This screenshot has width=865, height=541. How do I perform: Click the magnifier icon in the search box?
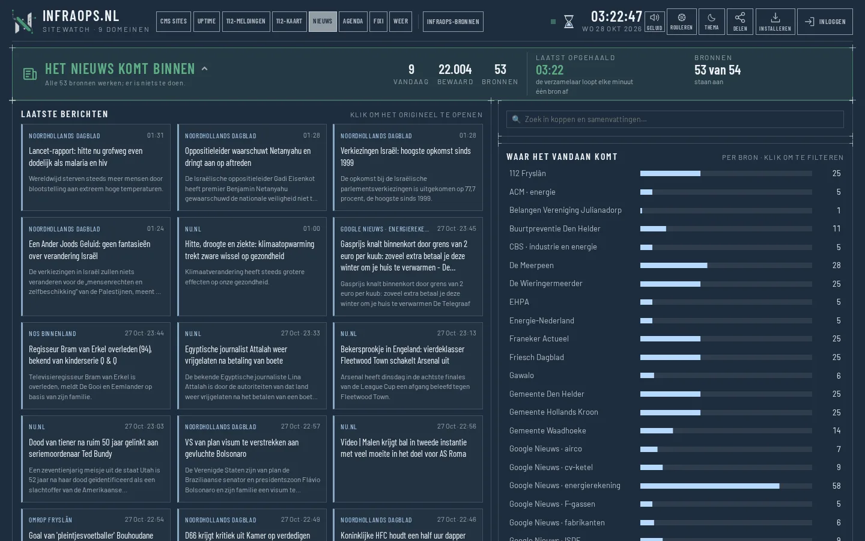point(516,119)
